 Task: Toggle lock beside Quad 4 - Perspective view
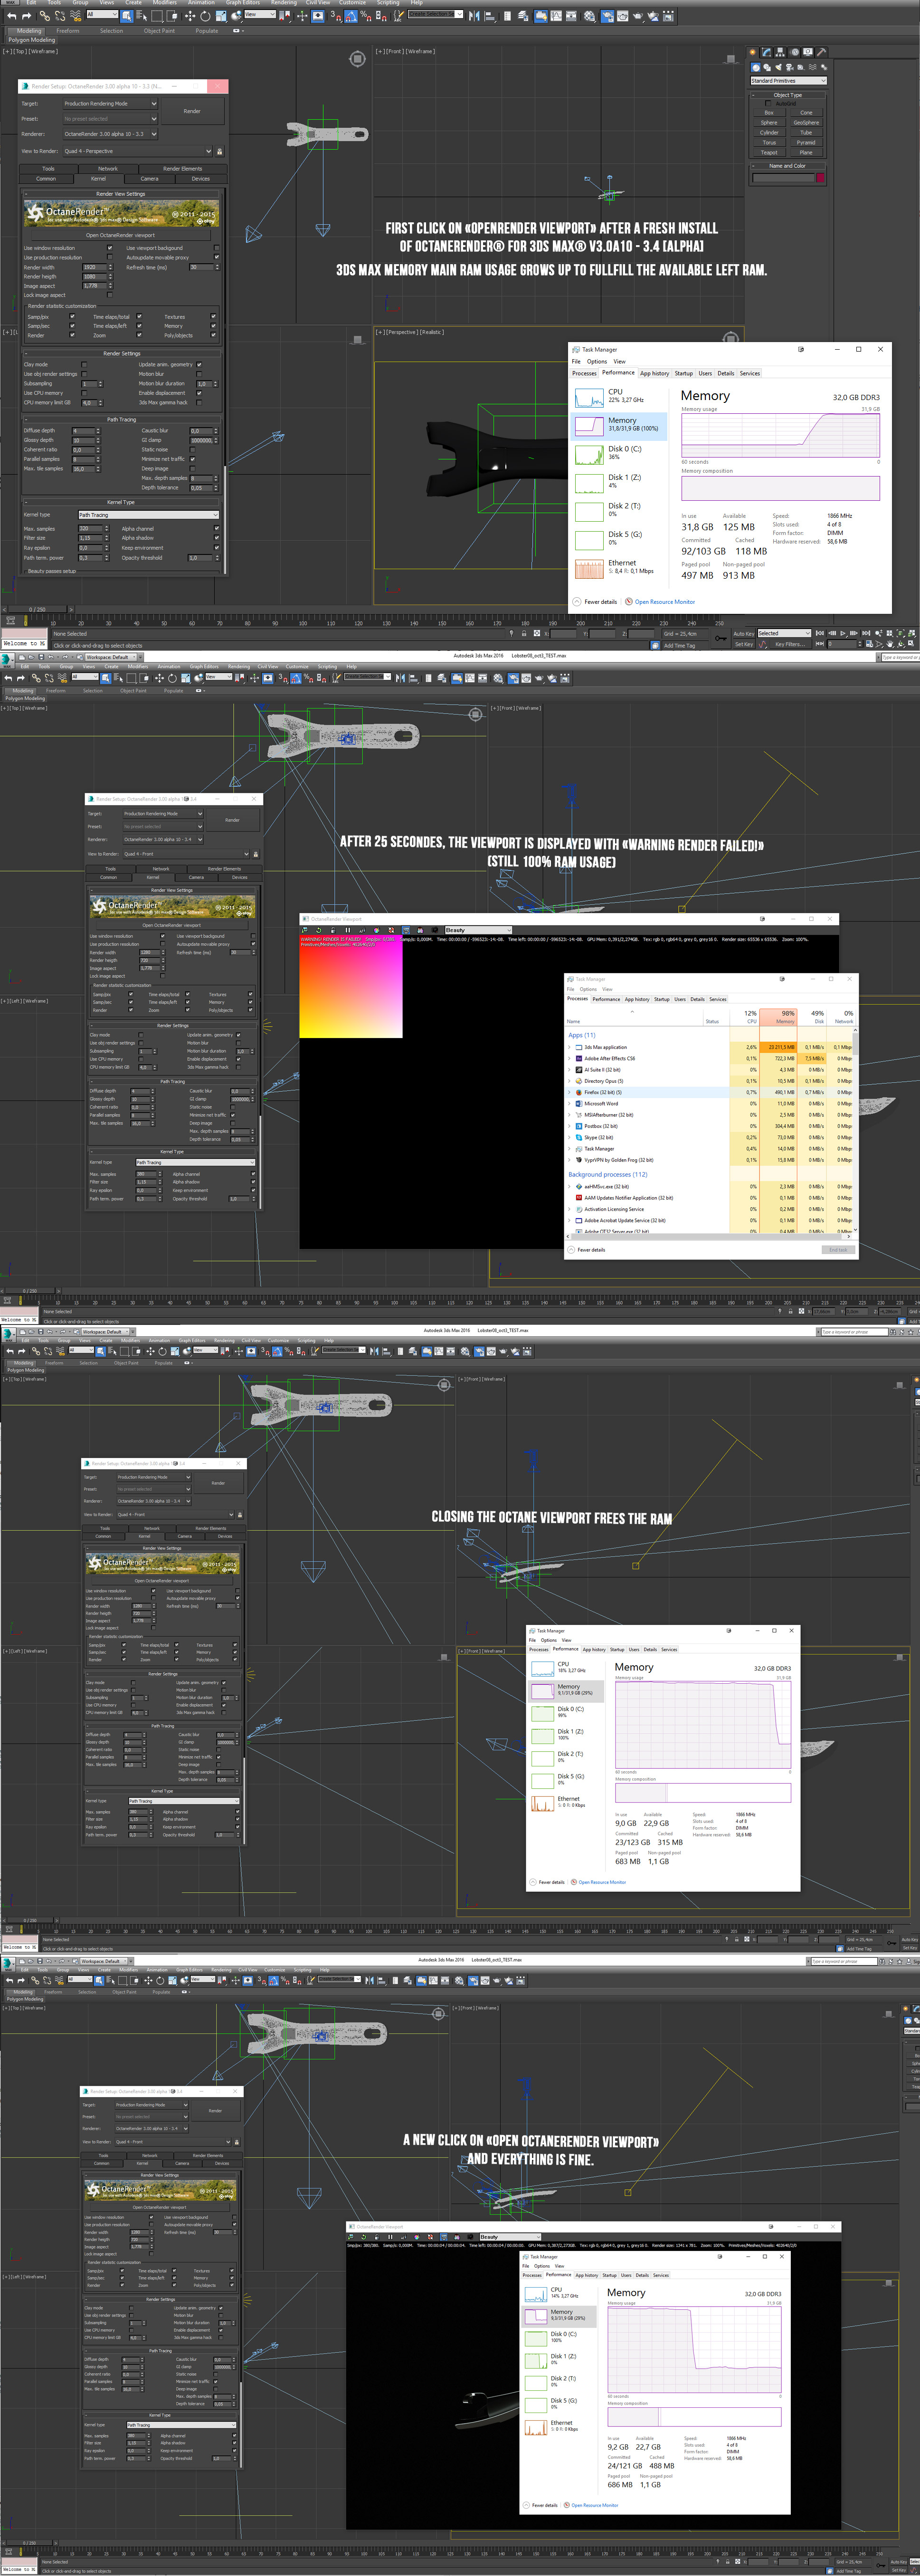pos(220,152)
